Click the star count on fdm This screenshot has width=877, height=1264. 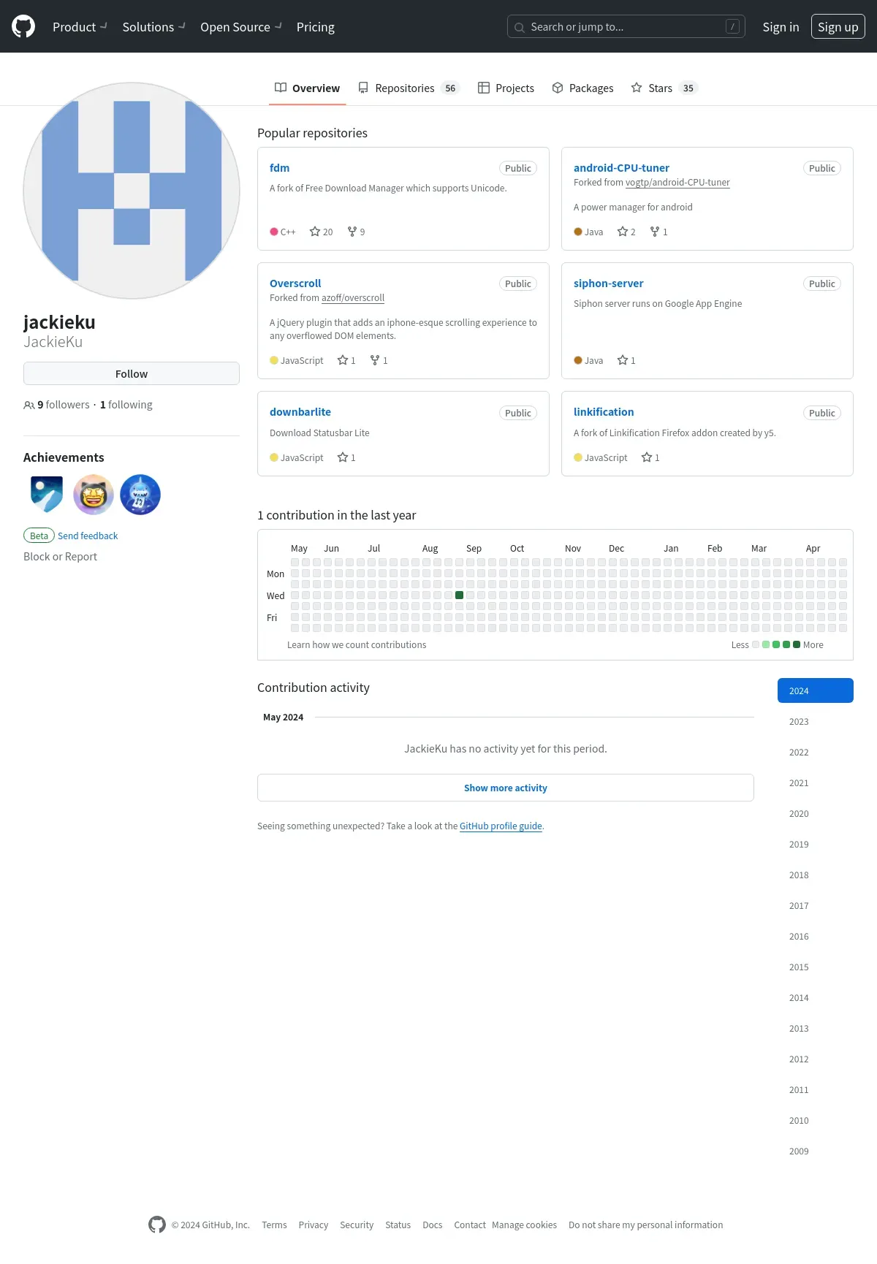pyautogui.click(x=321, y=232)
